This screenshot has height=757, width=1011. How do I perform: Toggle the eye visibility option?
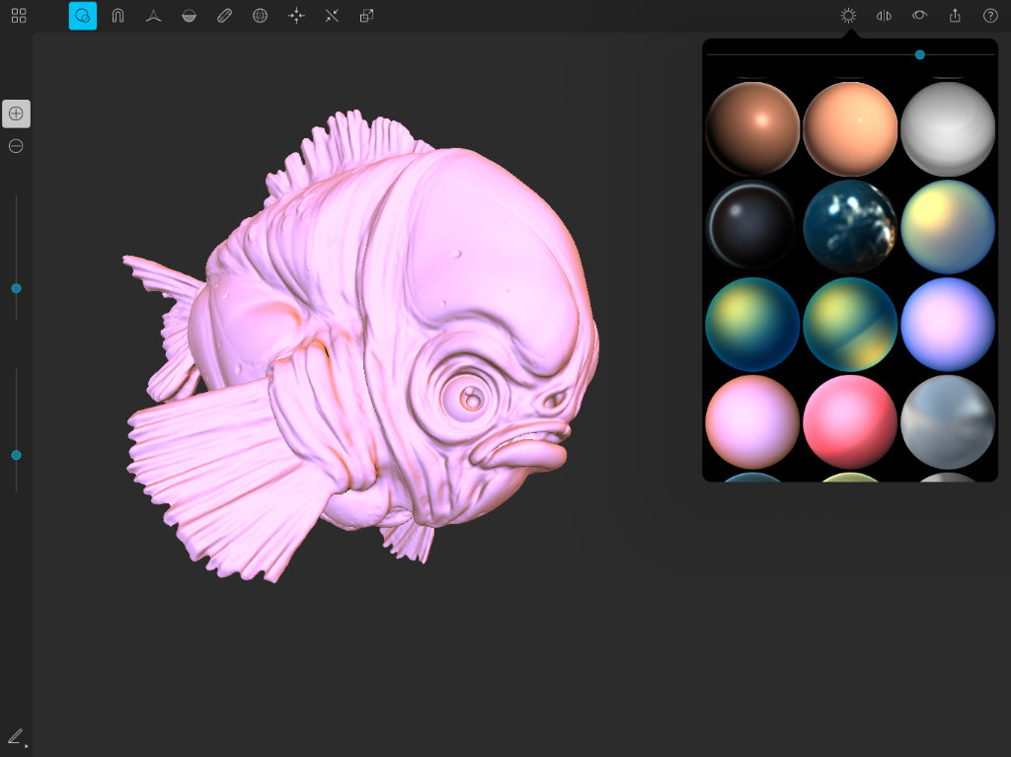(x=919, y=16)
